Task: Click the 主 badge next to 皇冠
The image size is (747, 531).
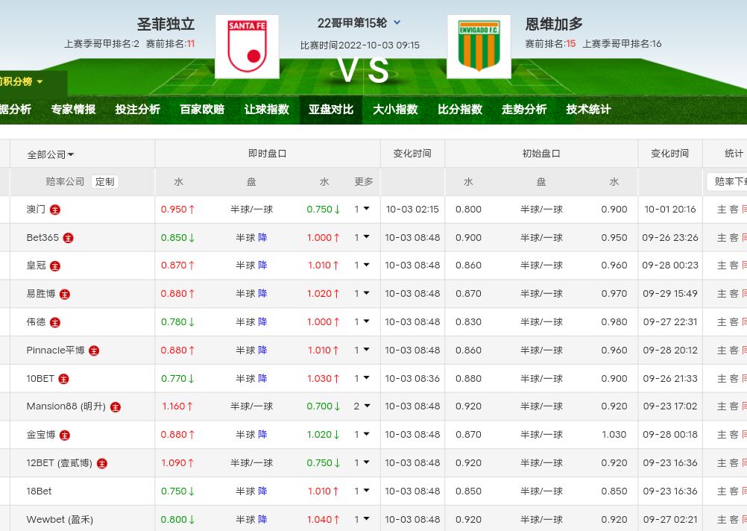Action: [x=55, y=266]
